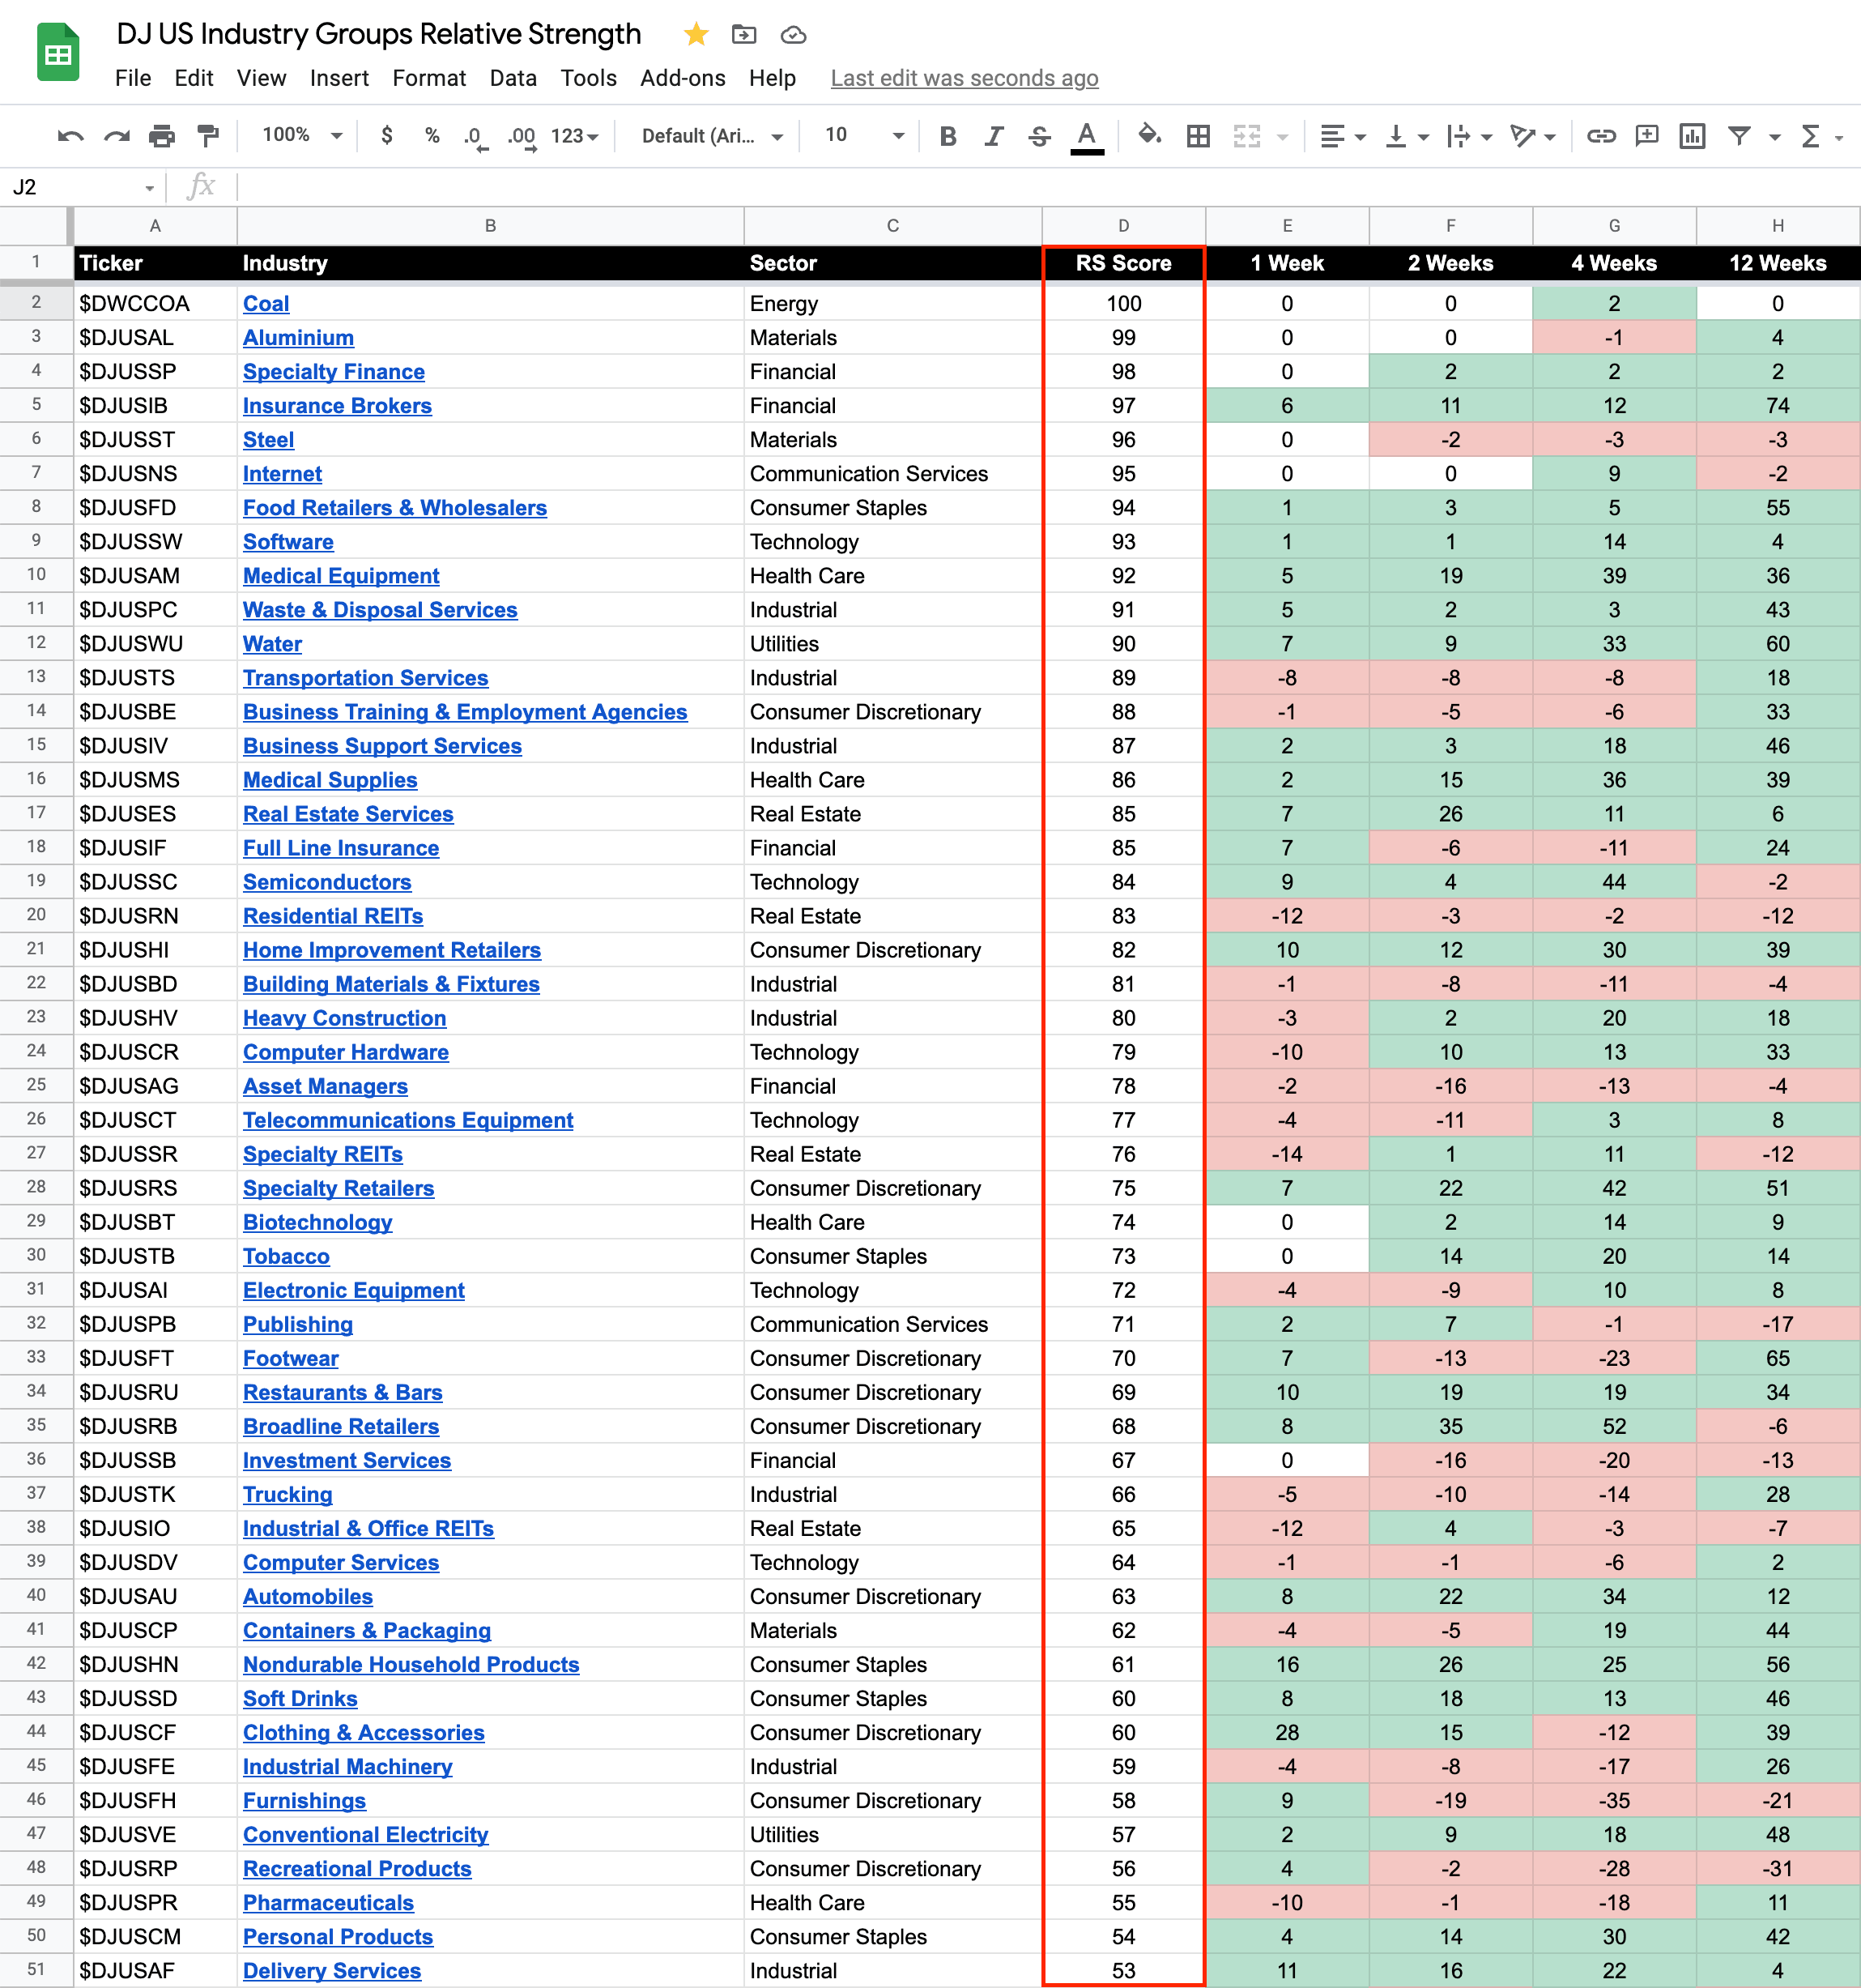Click 'Last edit was seconds ago'
This screenshot has height=1988, width=1861.
click(x=964, y=78)
